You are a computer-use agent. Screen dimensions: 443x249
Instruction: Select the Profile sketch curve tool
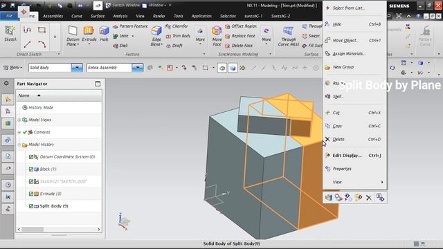coord(27,30)
